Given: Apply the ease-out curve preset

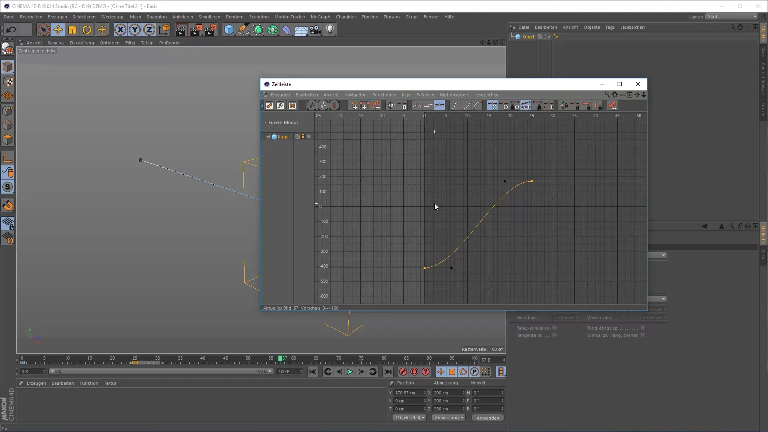Looking at the screenshot, I should [x=477, y=106].
